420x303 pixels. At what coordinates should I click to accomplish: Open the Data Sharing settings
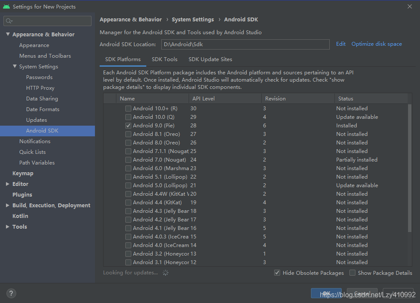point(42,99)
